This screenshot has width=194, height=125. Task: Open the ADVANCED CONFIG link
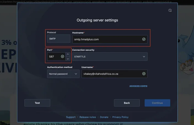point(138,86)
